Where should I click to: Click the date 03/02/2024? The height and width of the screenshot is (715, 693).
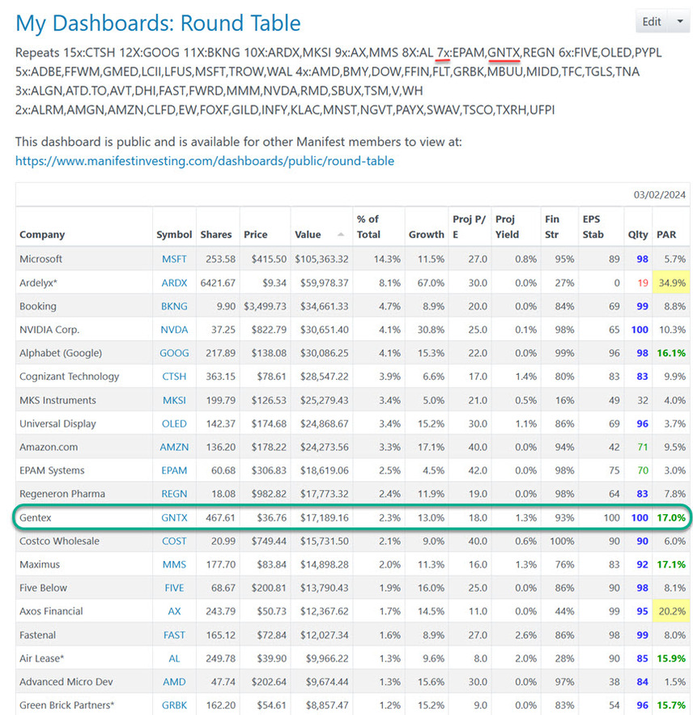tap(659, 195)
